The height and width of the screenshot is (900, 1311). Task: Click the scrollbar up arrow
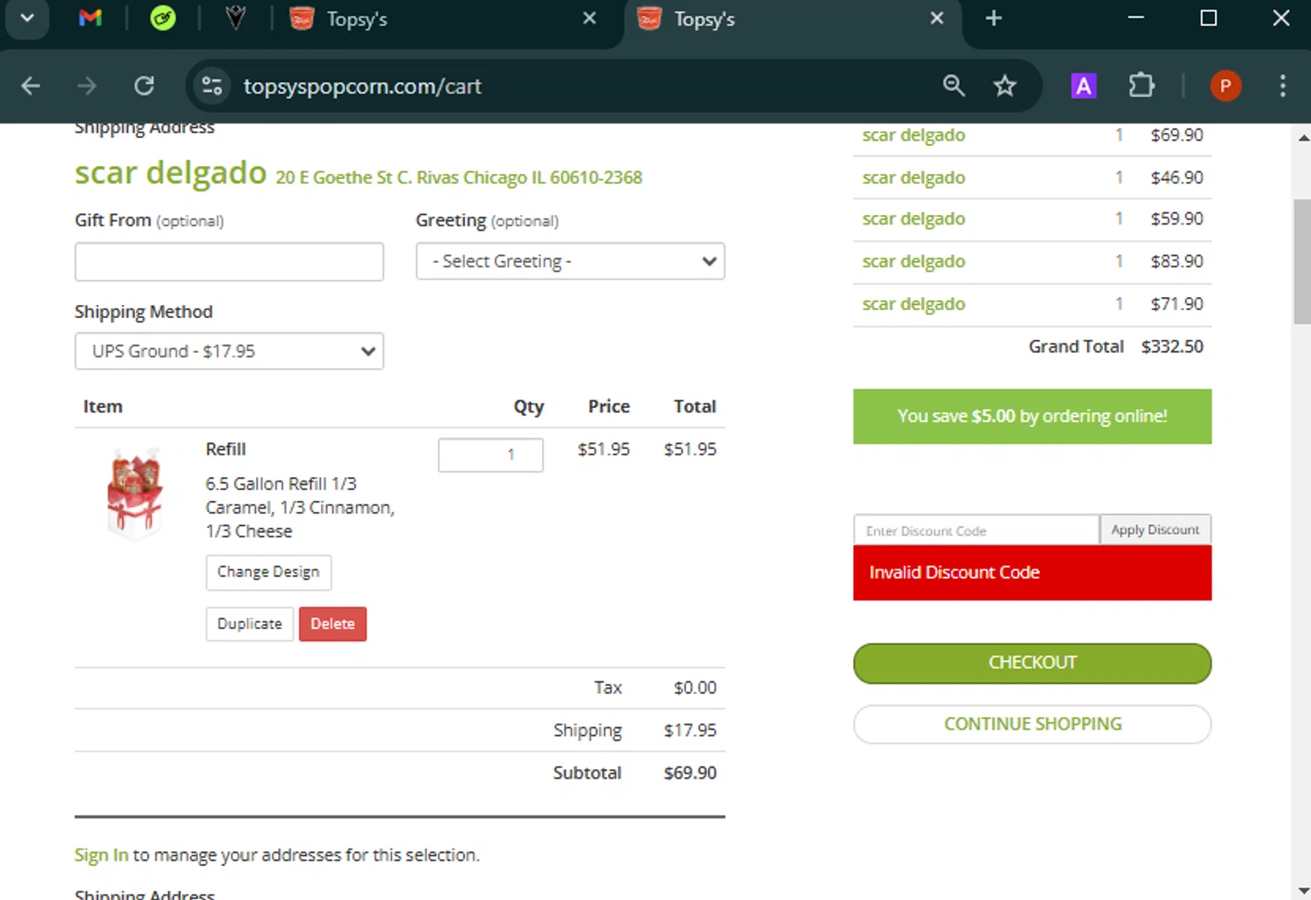click(x=1302, y=137)
